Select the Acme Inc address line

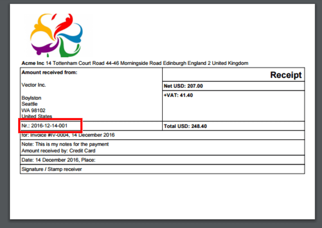click(135, 63)
